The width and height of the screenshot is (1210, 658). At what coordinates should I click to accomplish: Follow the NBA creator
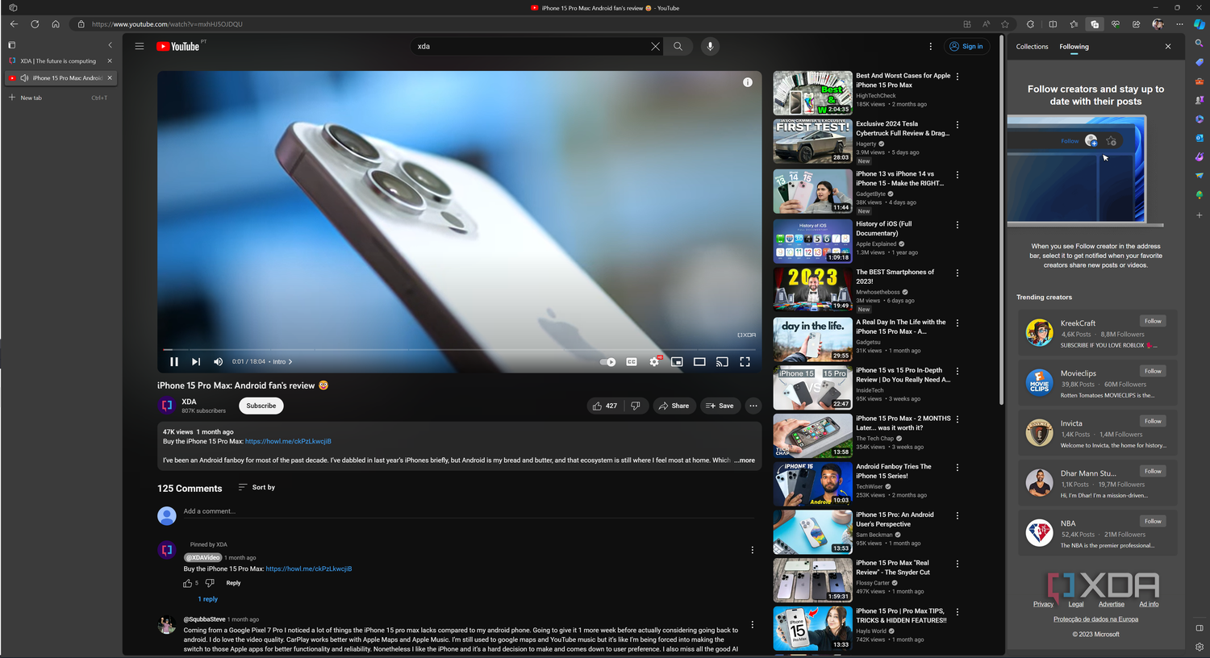[x=1153, y=521]
